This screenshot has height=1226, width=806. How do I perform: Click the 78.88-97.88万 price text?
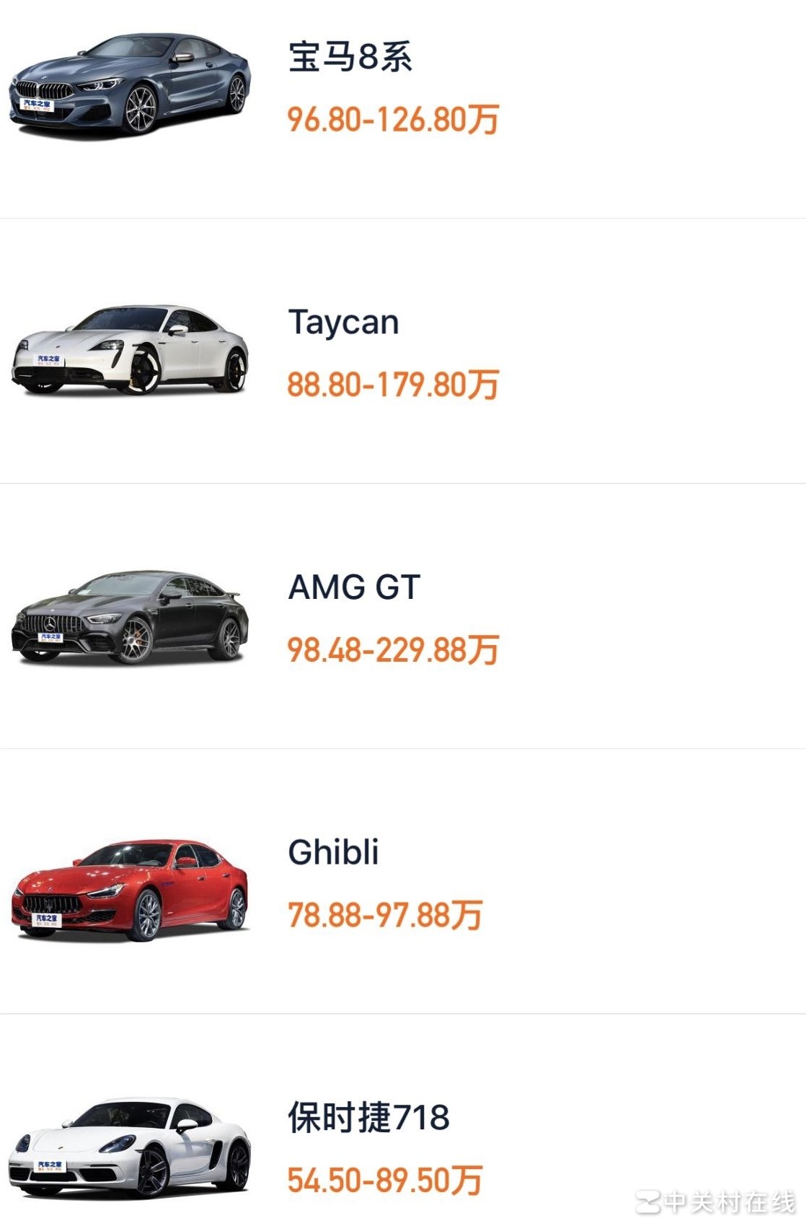coord(385,915)
